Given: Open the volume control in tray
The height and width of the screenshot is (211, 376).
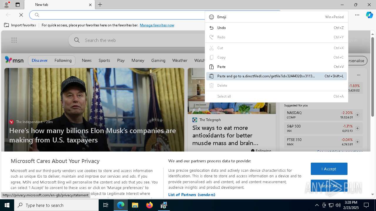Looking at the screenshot, I should [338, 205].
